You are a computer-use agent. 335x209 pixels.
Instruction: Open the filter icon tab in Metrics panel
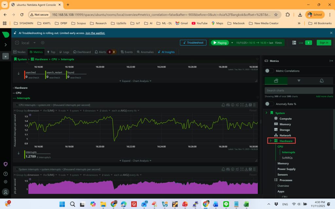pos(299,81)
